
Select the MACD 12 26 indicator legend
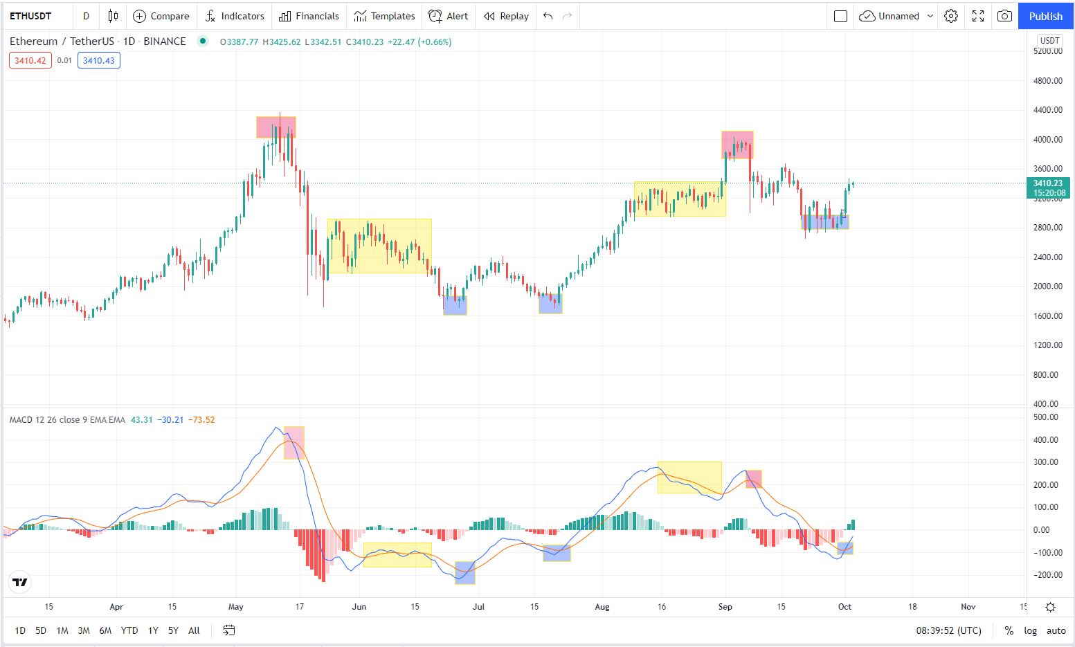(67, 419)
